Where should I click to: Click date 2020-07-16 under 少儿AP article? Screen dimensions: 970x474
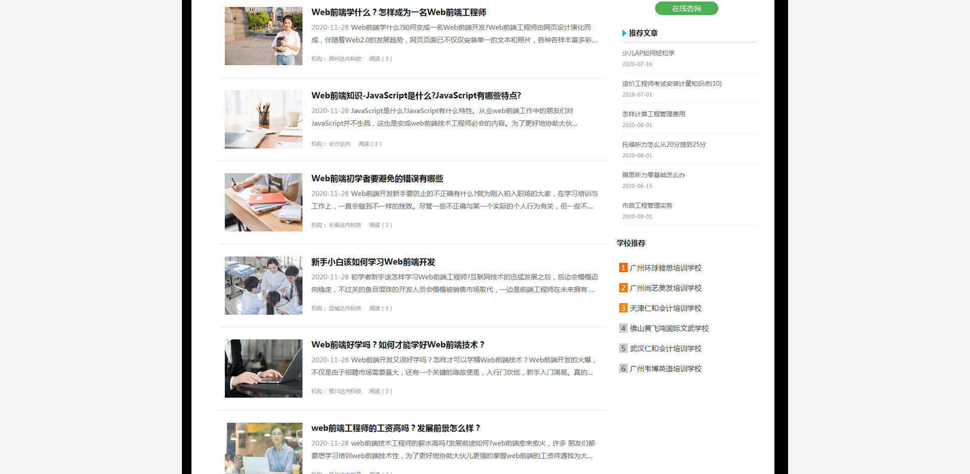click(637, 64)
